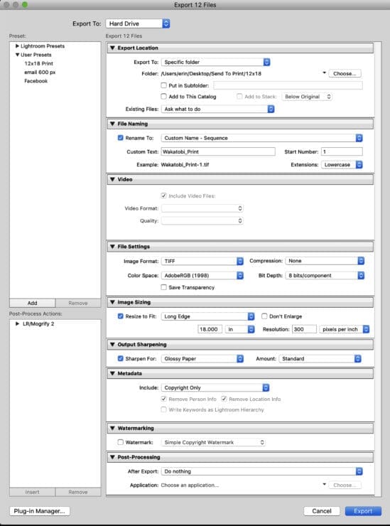Open the Color Space AdobeRGB dropdown
Image resolution: width=390 pixels, height=526 pixels.
coord(202,275)
